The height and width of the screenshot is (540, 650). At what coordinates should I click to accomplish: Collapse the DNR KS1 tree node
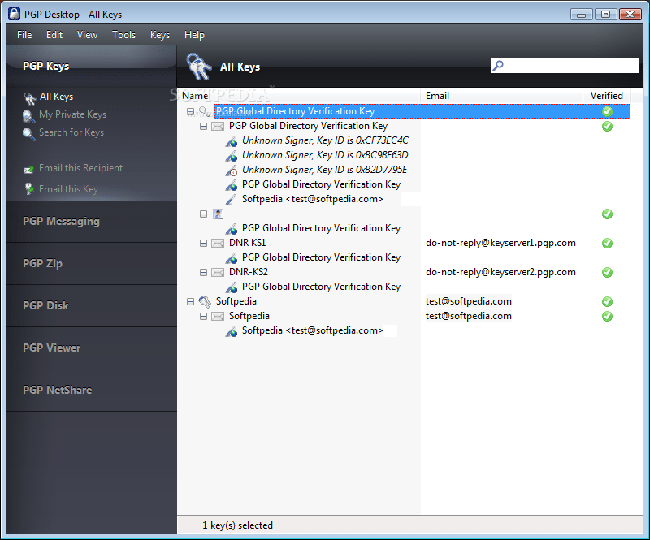pos(202,243)
